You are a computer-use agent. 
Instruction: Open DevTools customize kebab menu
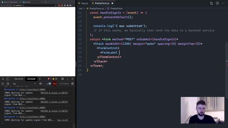point(67,79)
